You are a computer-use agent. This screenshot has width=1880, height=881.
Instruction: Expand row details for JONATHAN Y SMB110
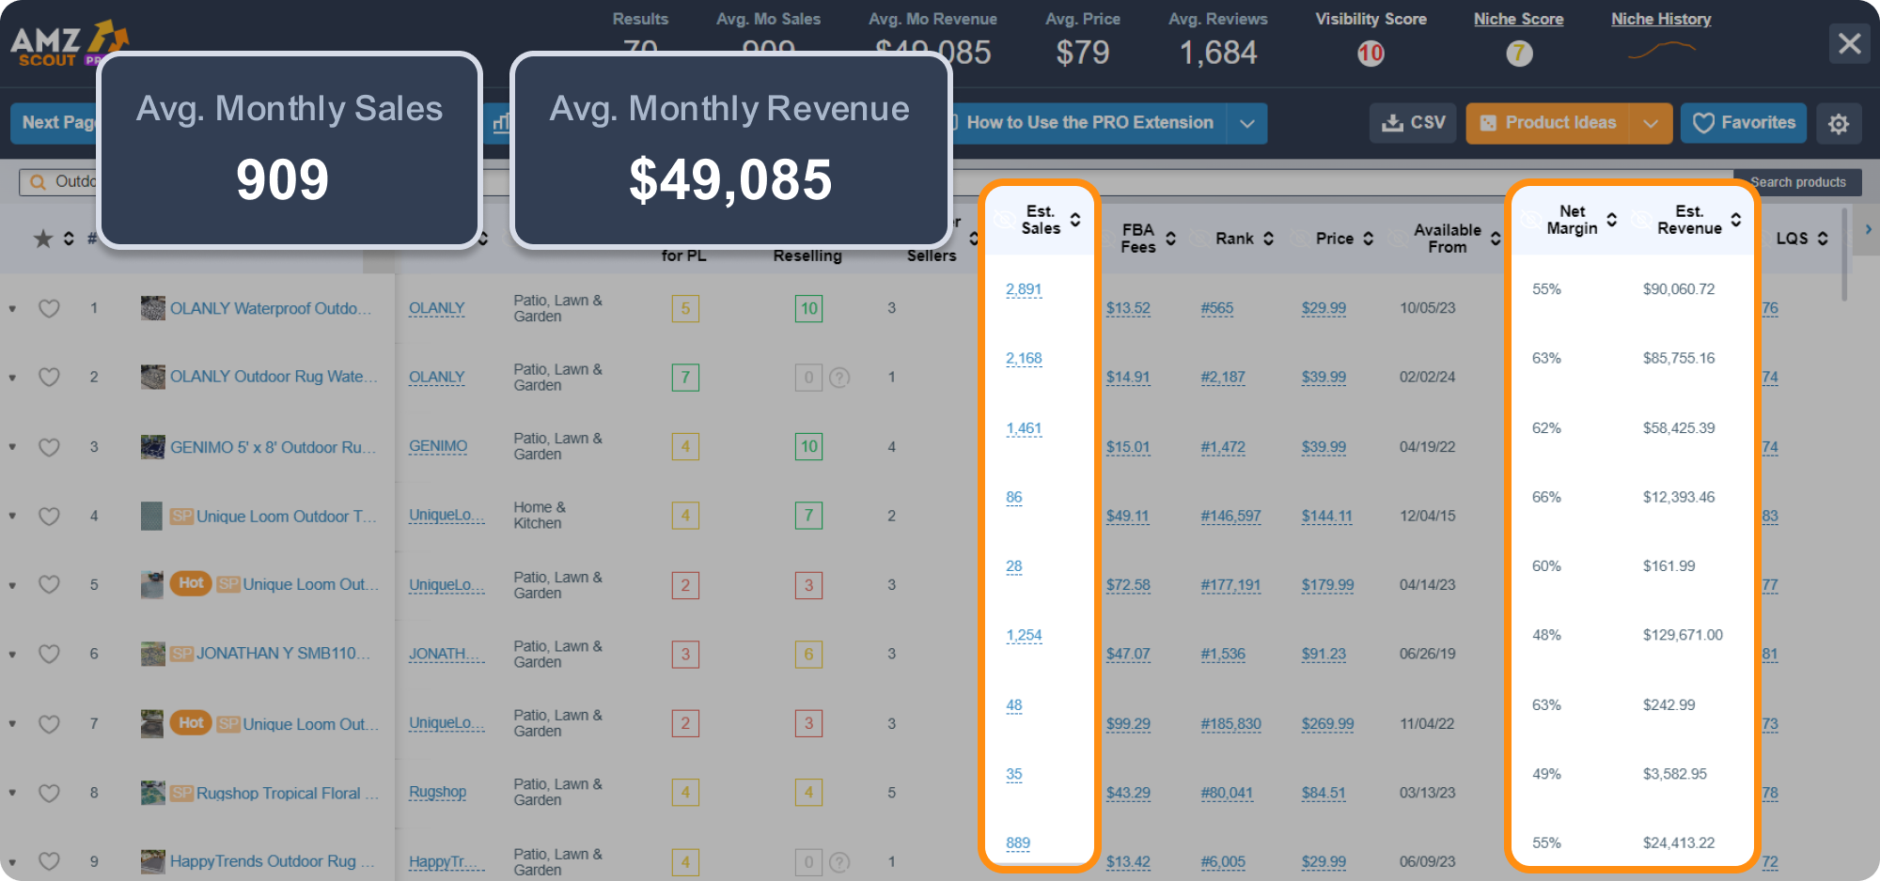point(11,654)
